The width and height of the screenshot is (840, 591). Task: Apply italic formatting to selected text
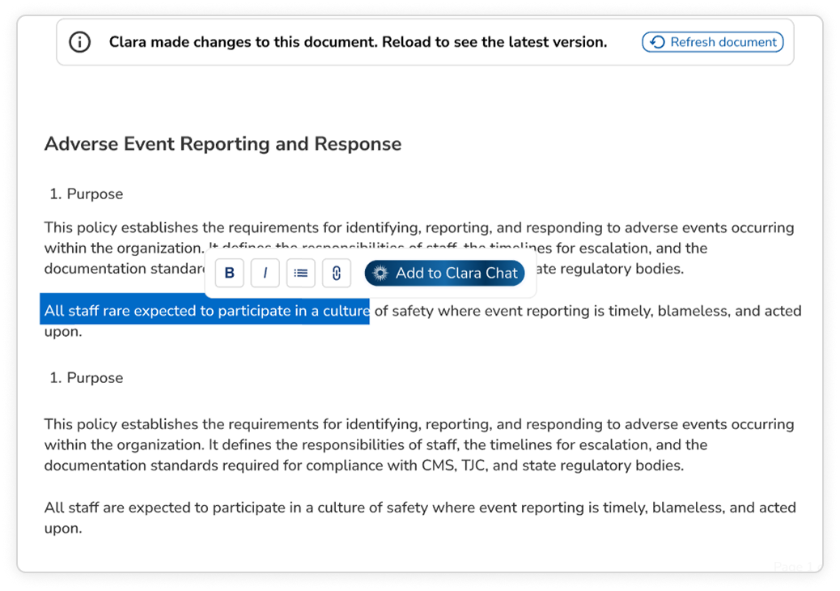[265, 273]
